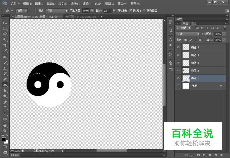The image size is (230, 158).
Task: Select the Eyedropper tool
Action: [5, 51]
